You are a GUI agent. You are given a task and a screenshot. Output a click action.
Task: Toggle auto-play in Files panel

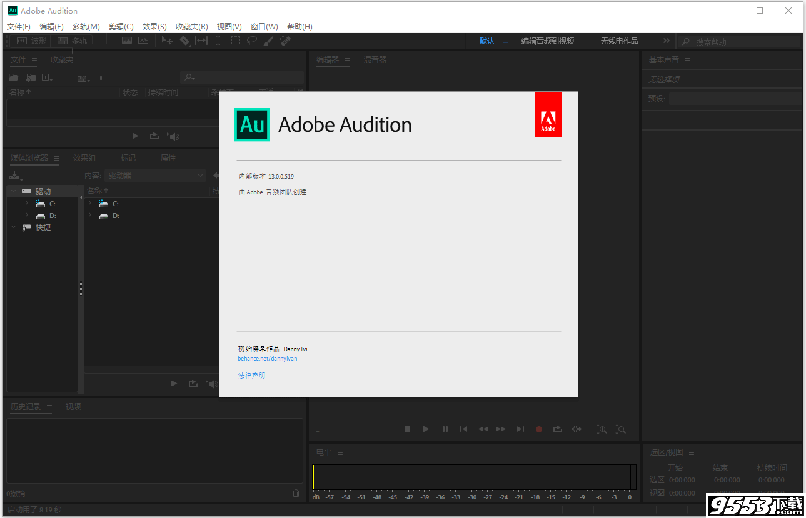174,136
